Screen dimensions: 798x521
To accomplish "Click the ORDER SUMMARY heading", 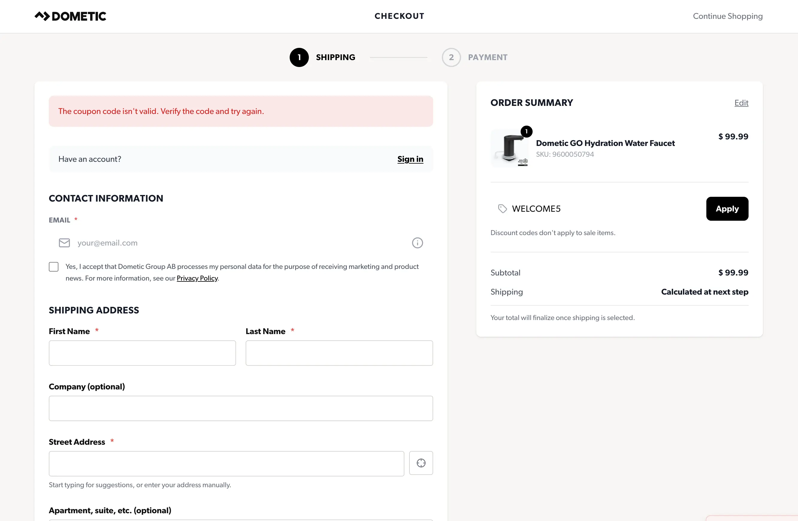I will coord(532,103).
